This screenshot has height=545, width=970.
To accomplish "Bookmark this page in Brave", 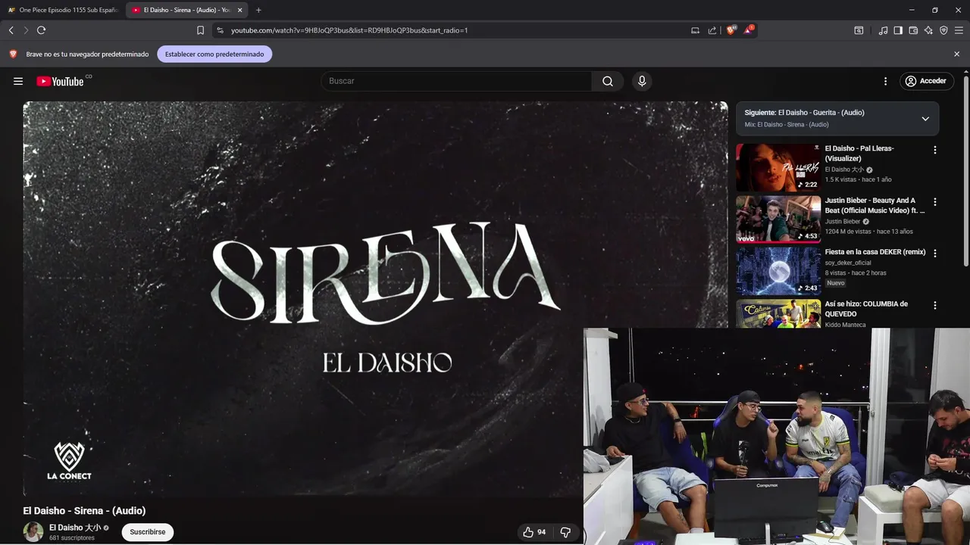I will point(200,30).
